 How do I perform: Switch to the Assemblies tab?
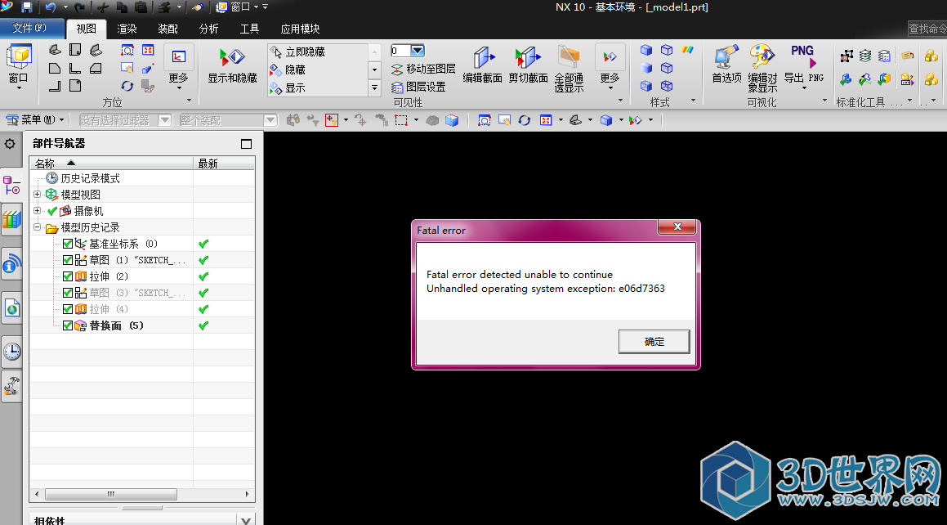tap(168, 29)
